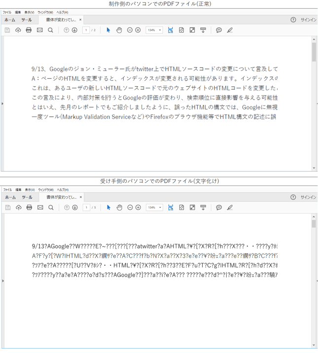Click email envelope icon in bottom window
Image resolution: width=318 pixels, height=353 pixels.
pos(40,208)
